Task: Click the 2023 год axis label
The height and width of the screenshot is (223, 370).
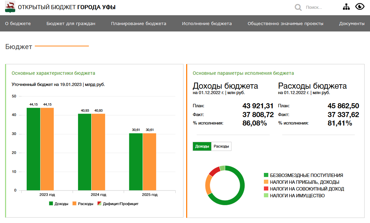Action: 47,195
